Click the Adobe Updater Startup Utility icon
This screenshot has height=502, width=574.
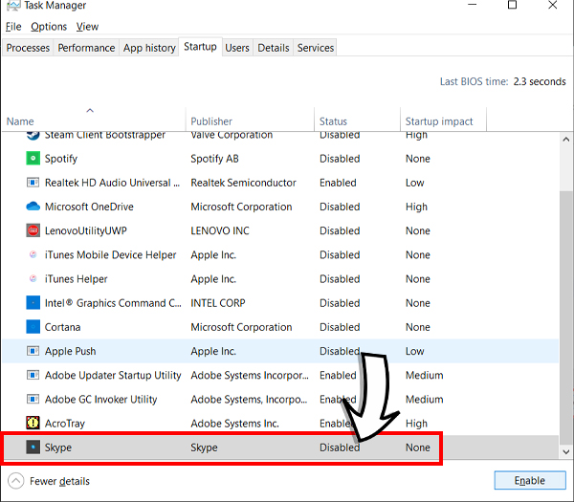click(33, 375)
